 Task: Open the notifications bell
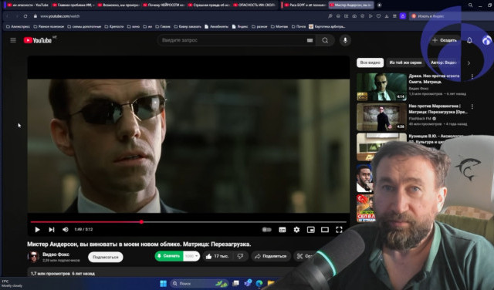pyautogui.click(x=469, y=40)
